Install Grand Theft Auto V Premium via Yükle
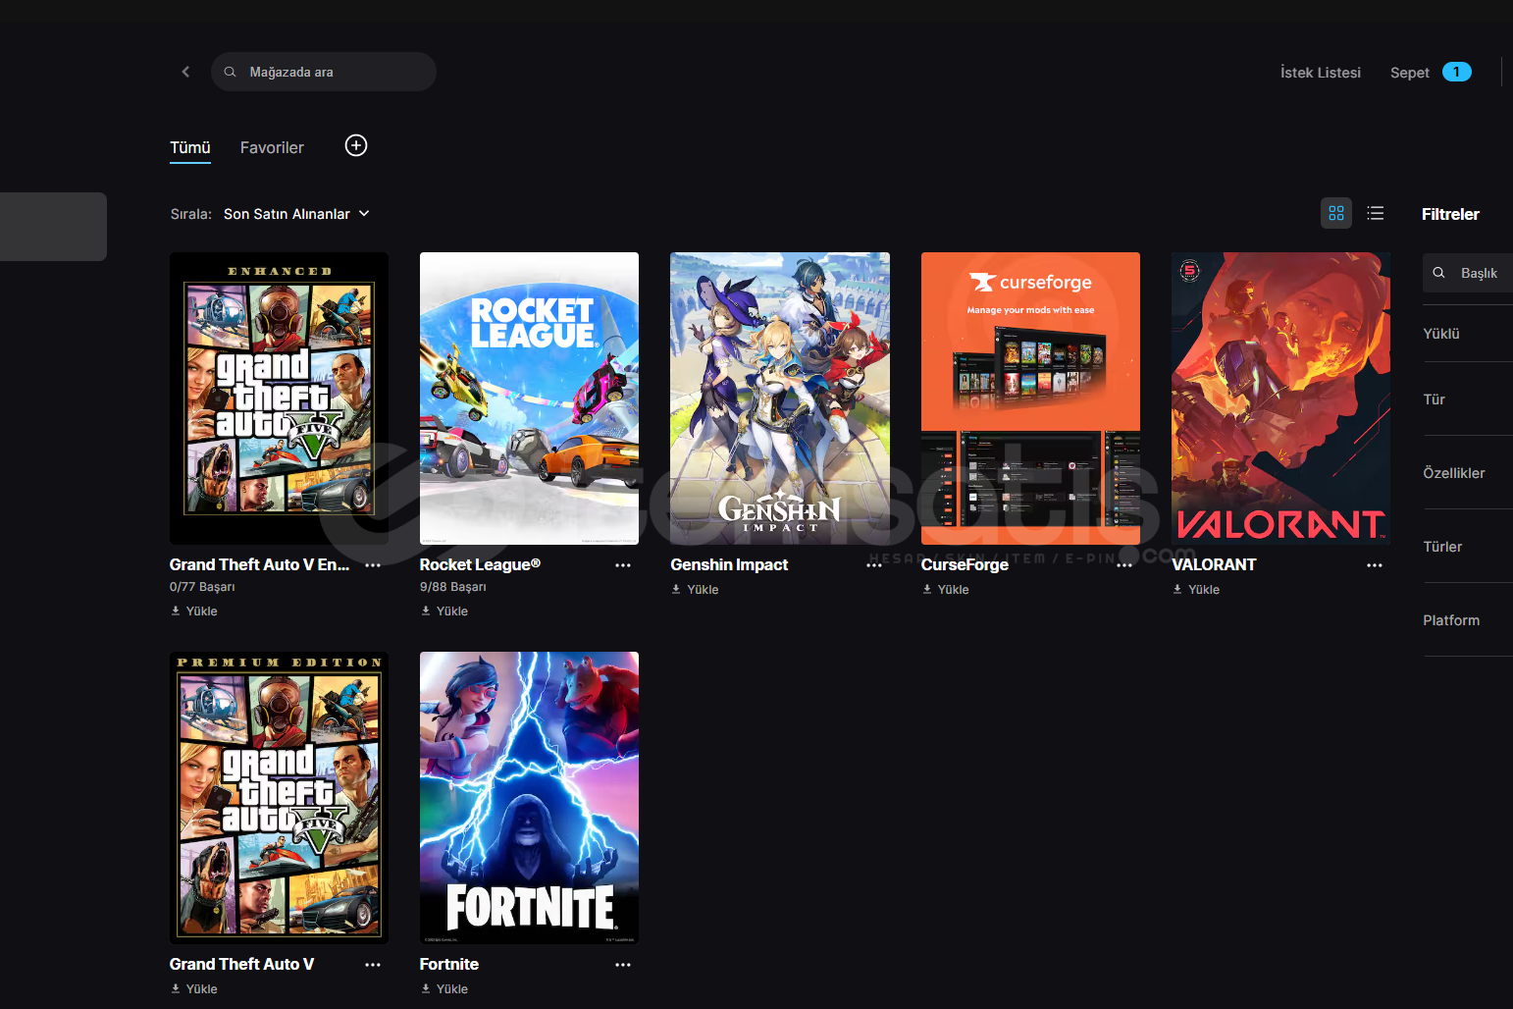Screen dimensions: 1513x1009 (x=194, y=988)
